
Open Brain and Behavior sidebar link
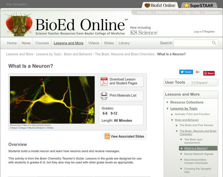tap(187, 120)
